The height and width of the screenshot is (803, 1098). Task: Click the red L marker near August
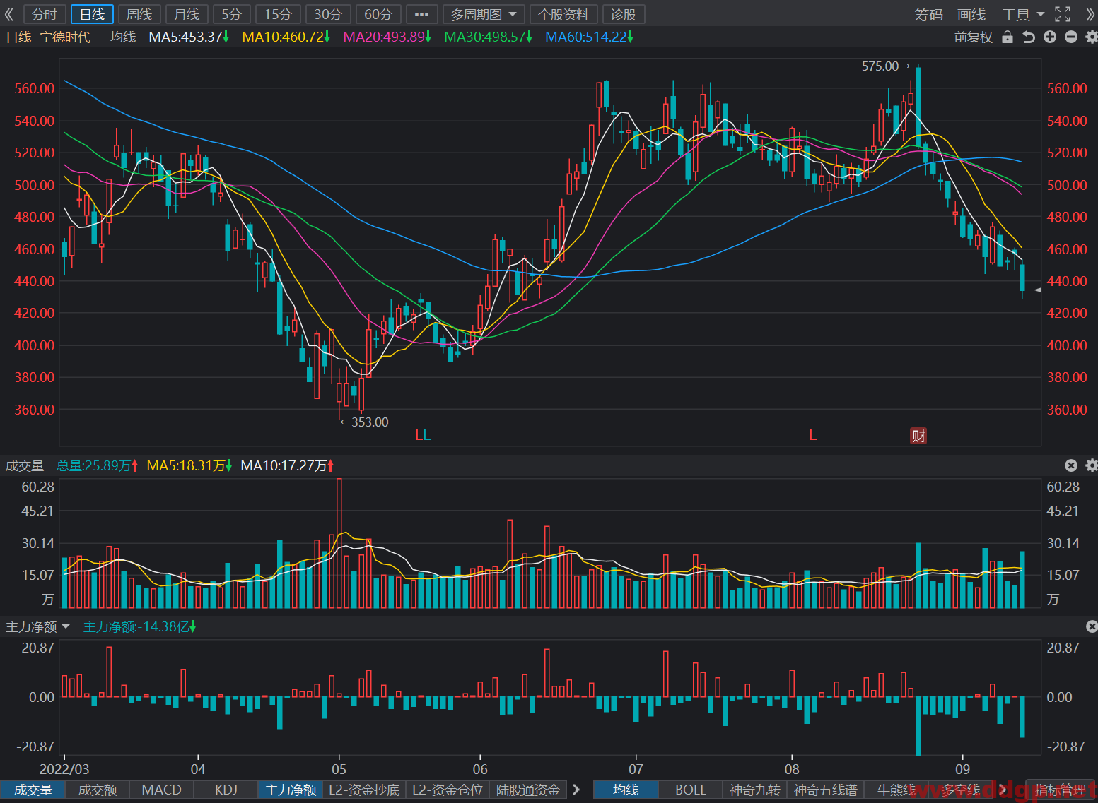pos(812,435)
